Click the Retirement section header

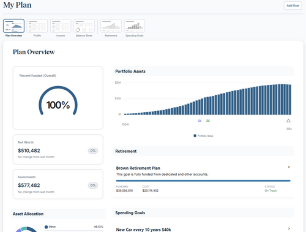point(203,151)
